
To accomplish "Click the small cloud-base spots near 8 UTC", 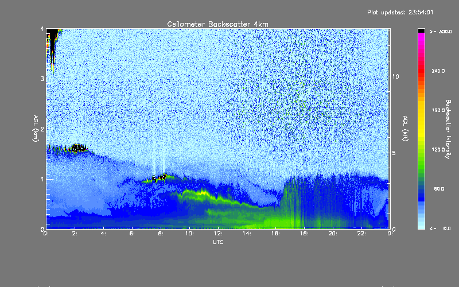I will click(x=160, y=177).
